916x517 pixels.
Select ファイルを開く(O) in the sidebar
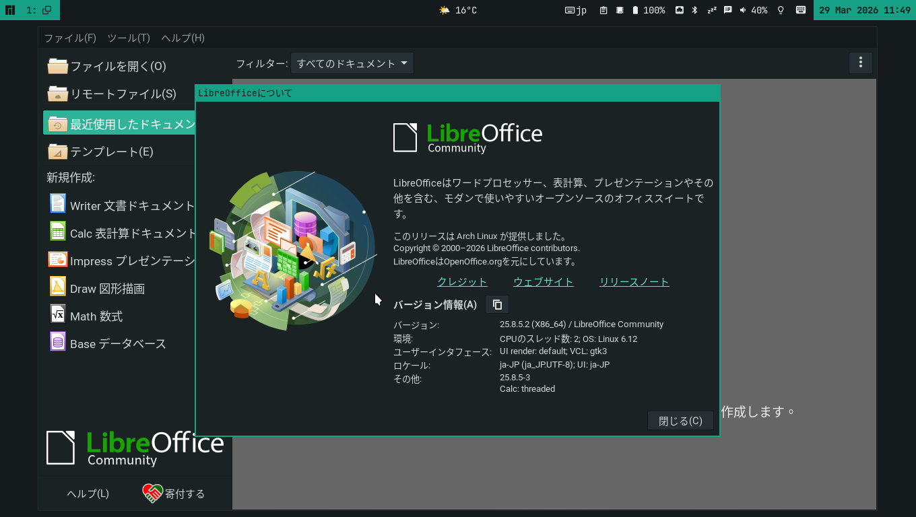coord(119,66)
